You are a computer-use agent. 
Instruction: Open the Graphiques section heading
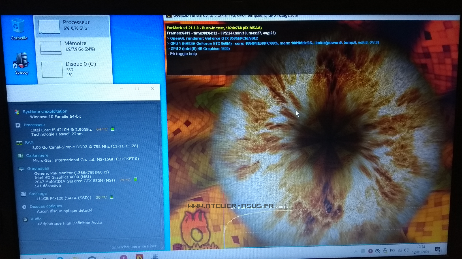[x=38, y=168]
